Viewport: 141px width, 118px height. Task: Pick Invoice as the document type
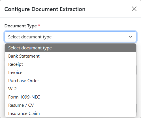click(70, 73)
